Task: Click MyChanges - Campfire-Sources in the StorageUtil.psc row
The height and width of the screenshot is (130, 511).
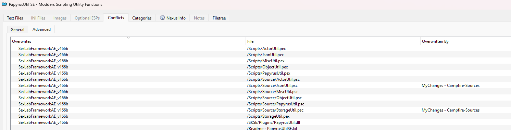Action: 450,110
